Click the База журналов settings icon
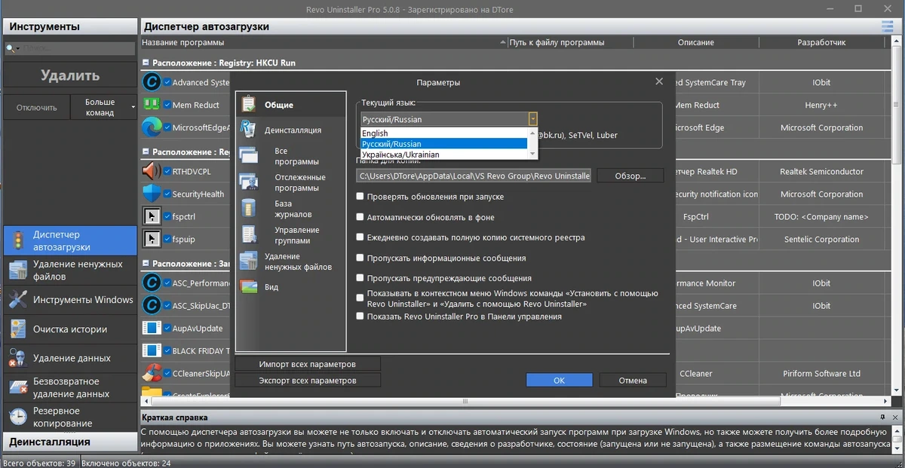The image size is (905, 468). [248, 209]
